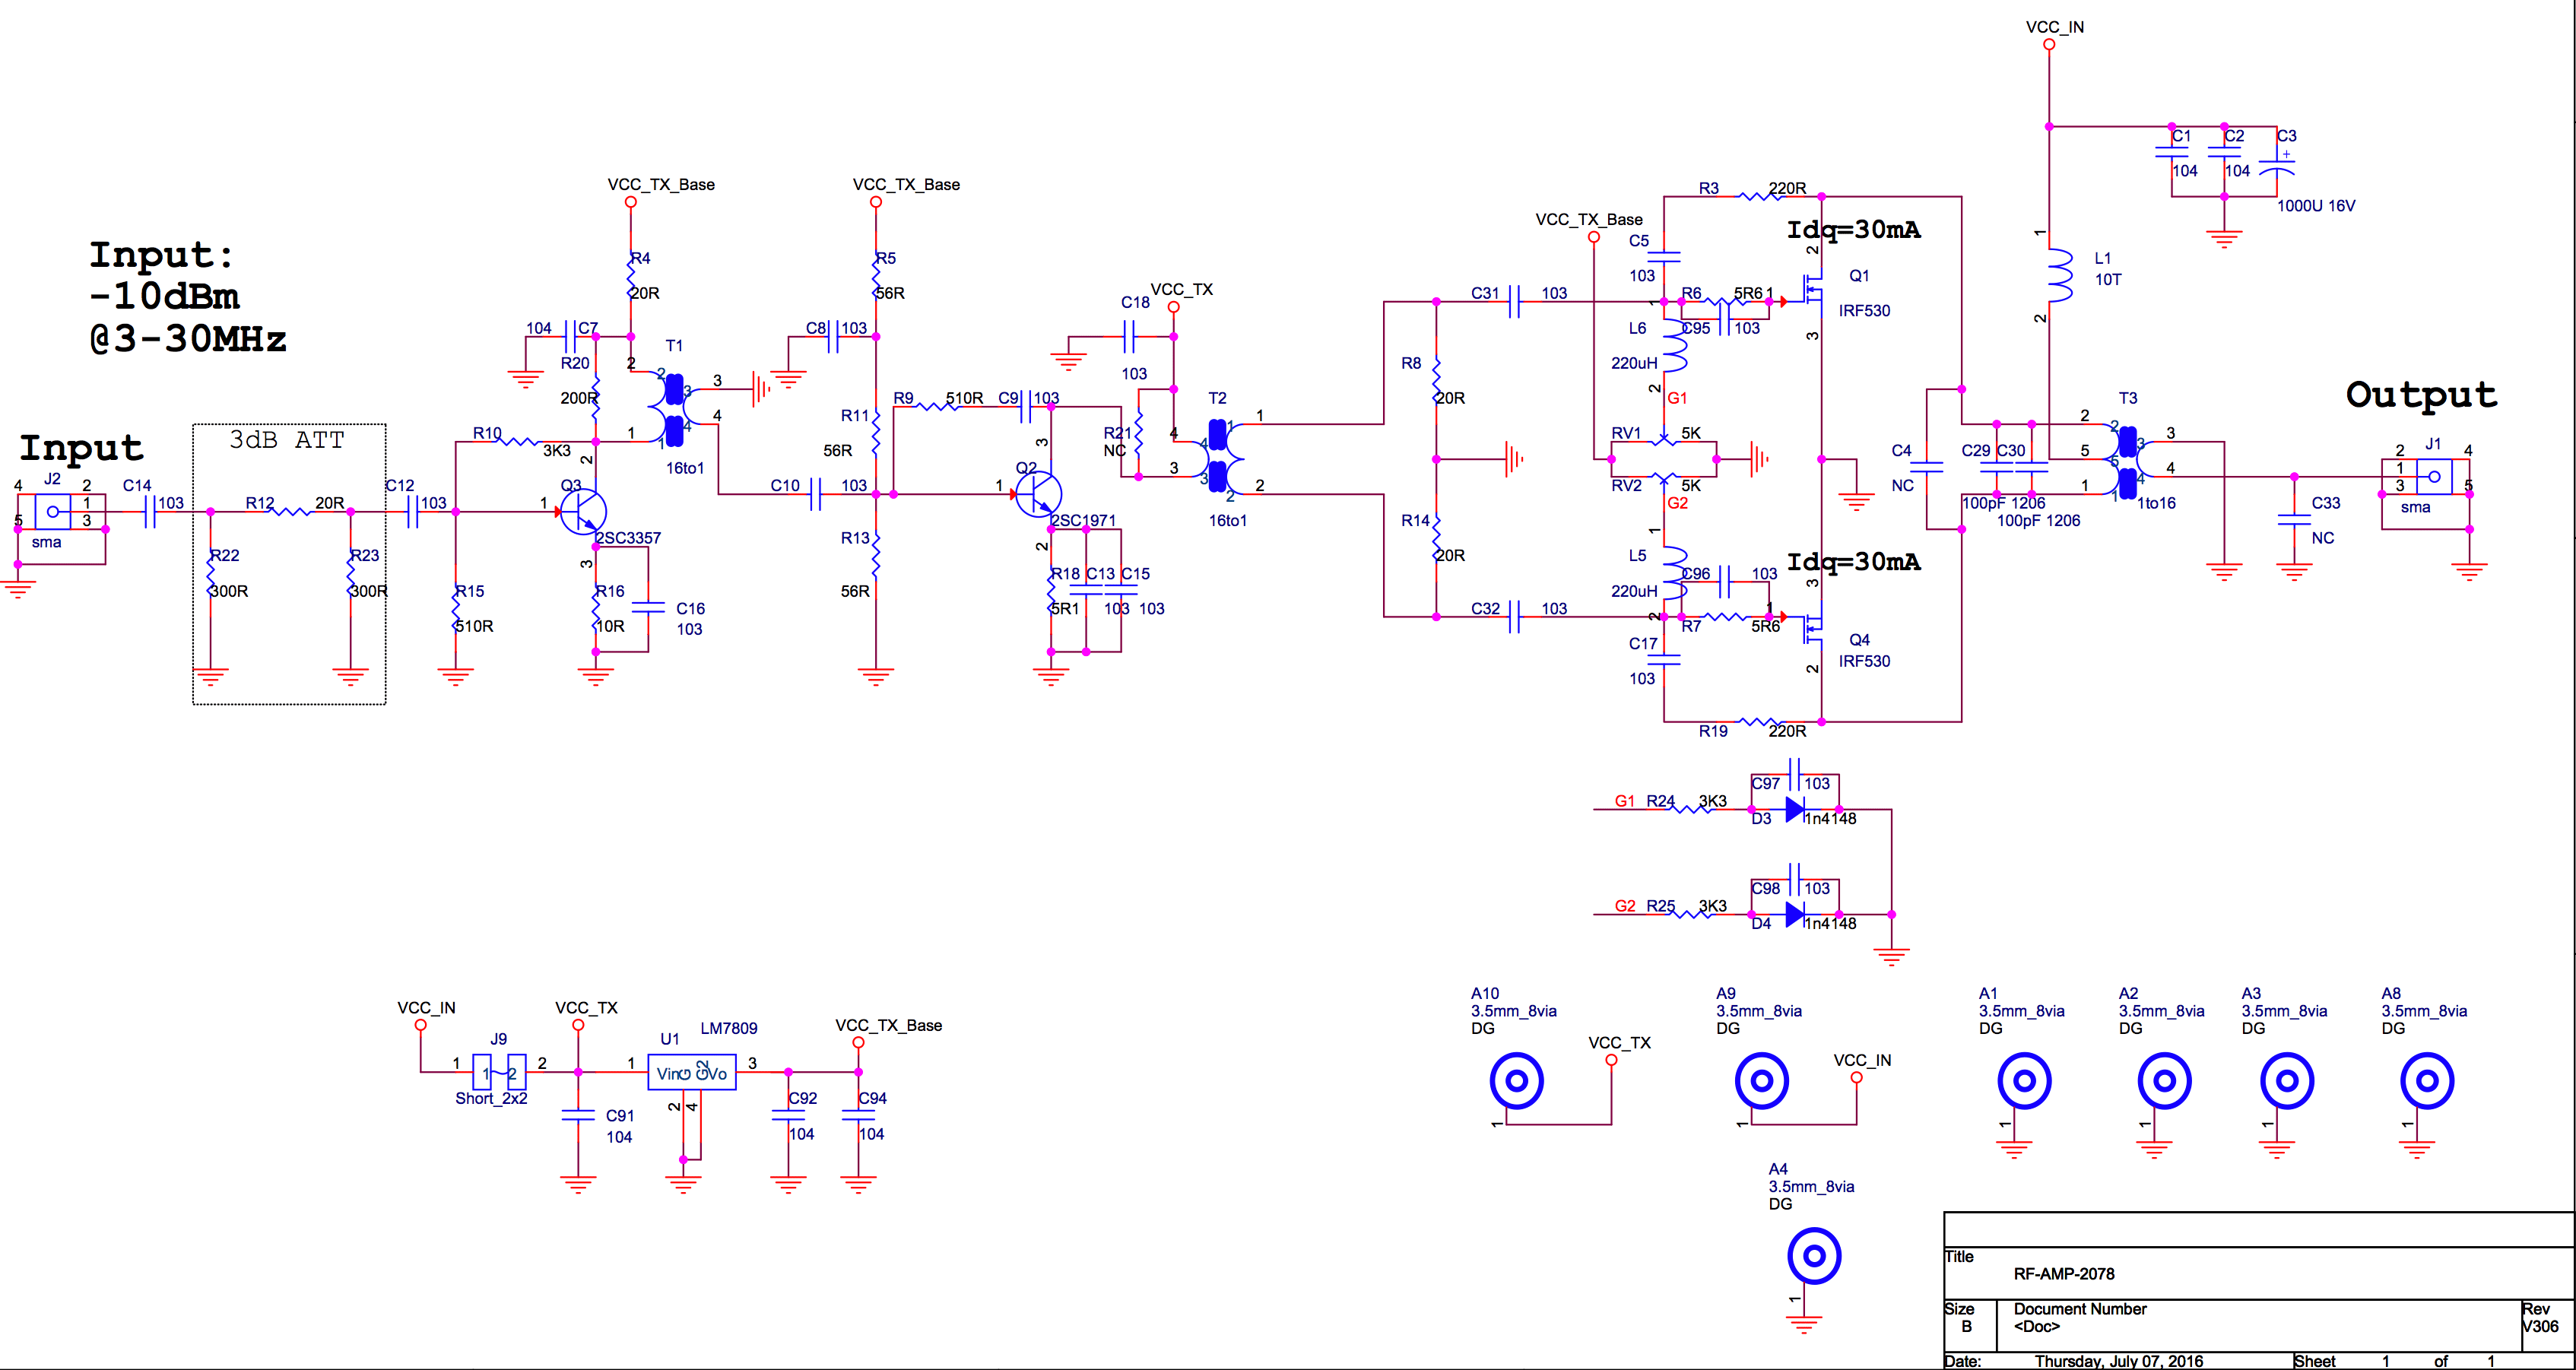The height and width of the screenshot is (1370, 2576).
Task: Select the RF-AMP-2078 title text
Action: coord(2063,1274)
